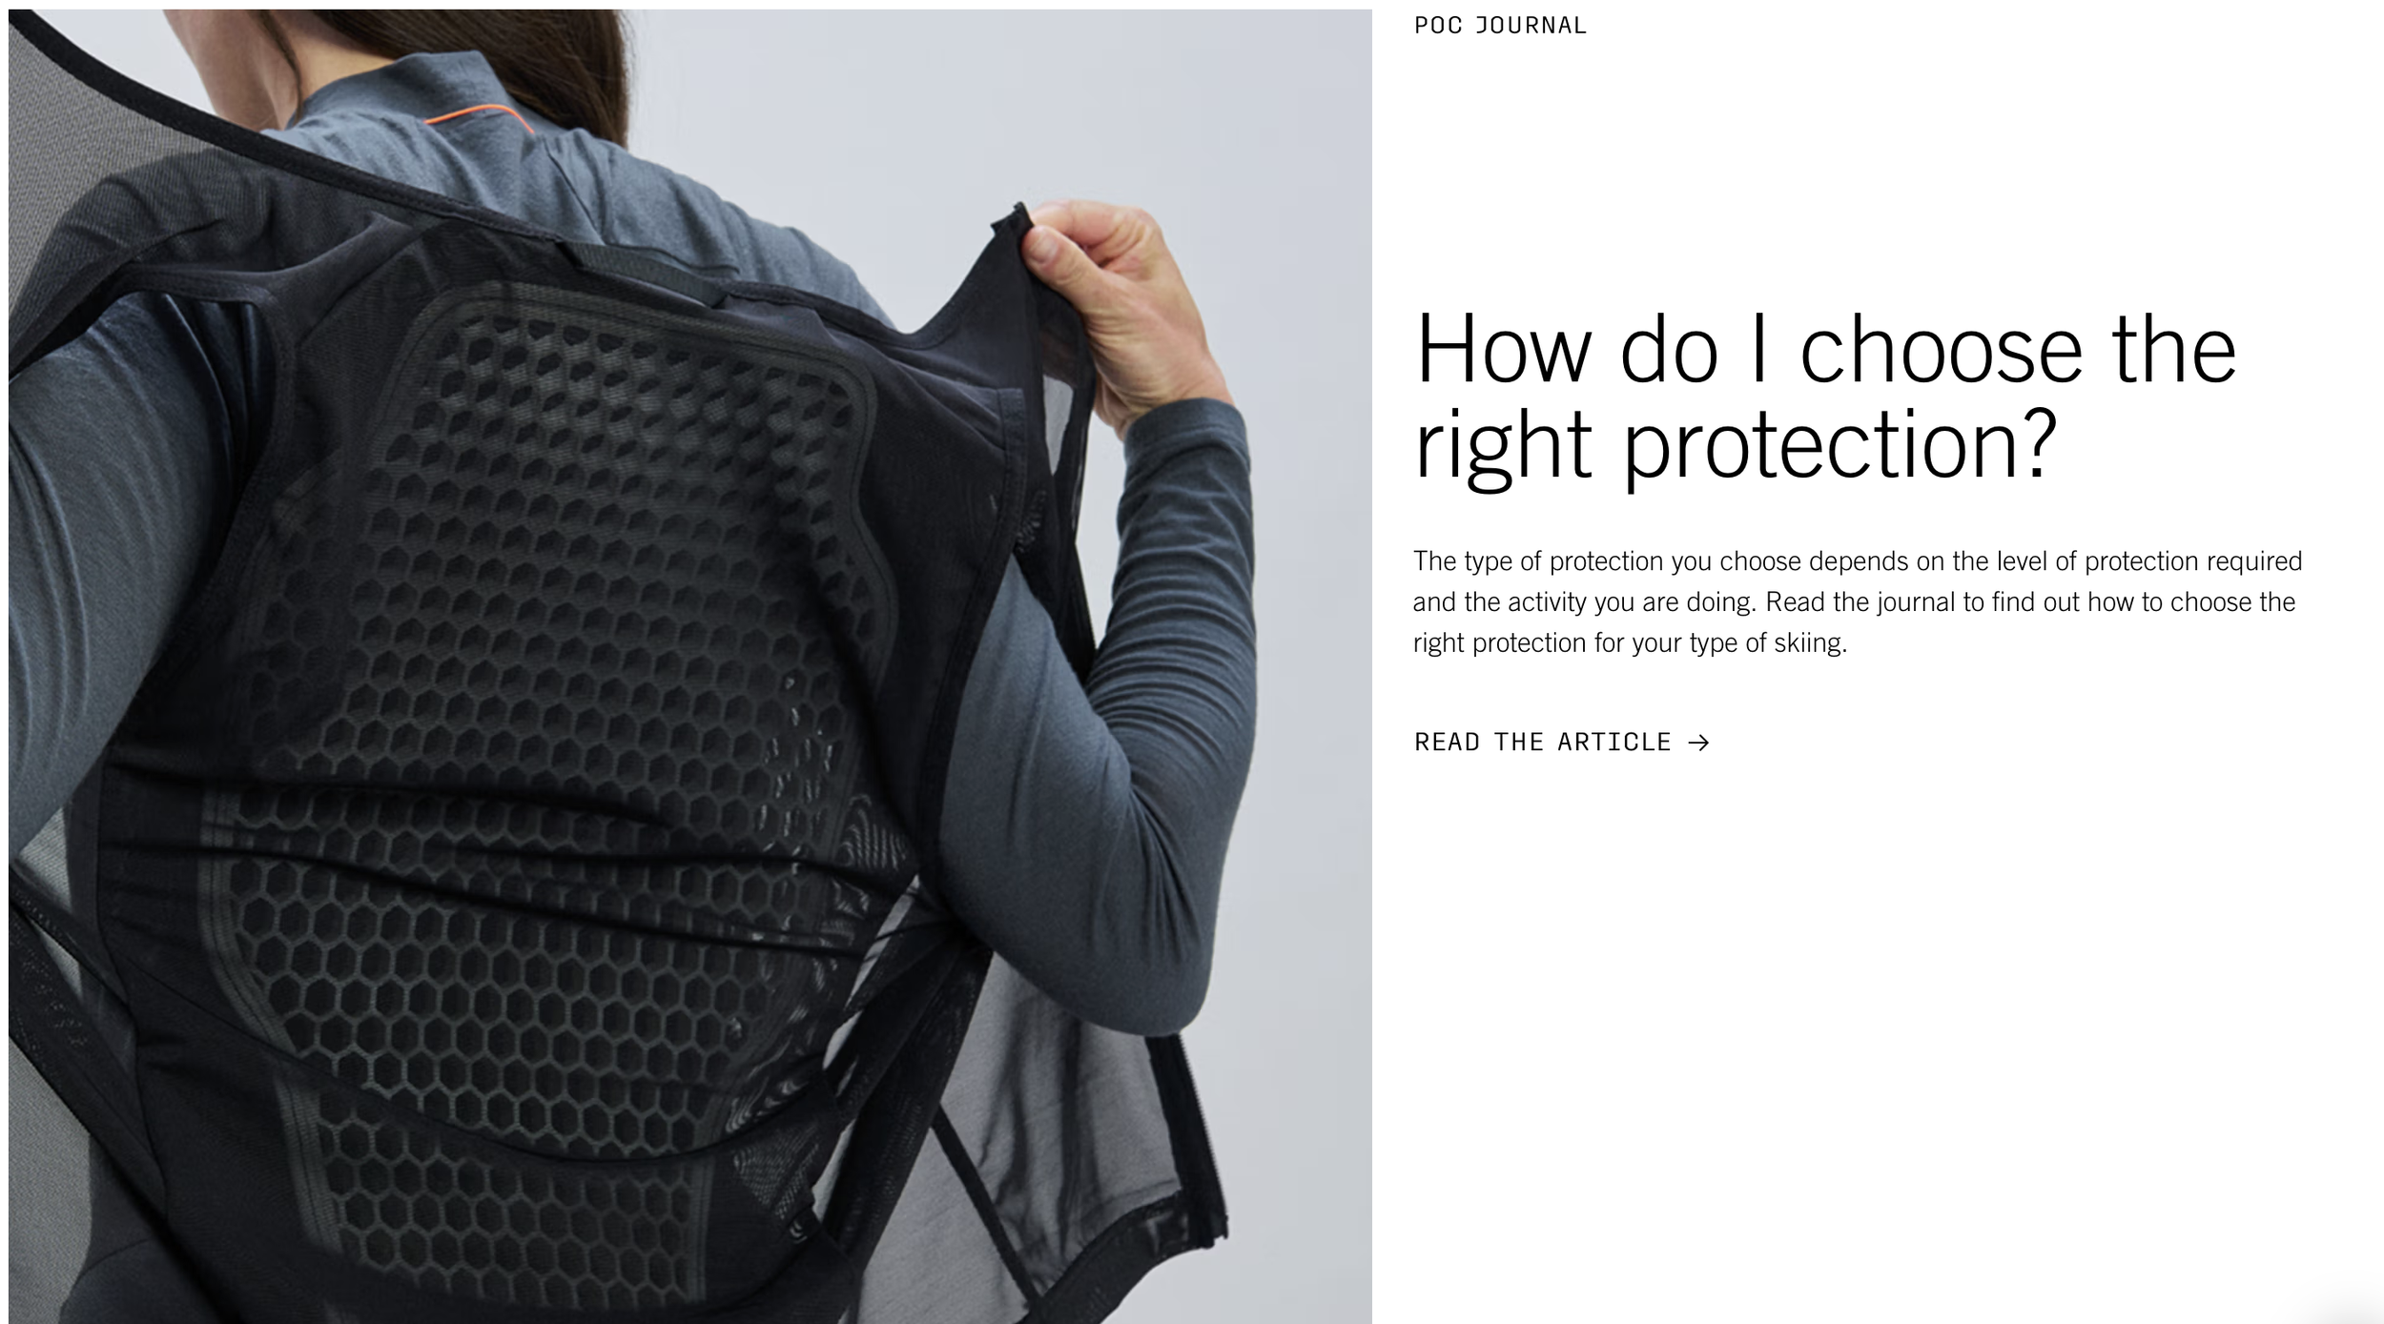The height and width of the screenshot is (1324, 2384).
Task: Click the sentence starting 'The type of protection'
Action: point(1858,581)
